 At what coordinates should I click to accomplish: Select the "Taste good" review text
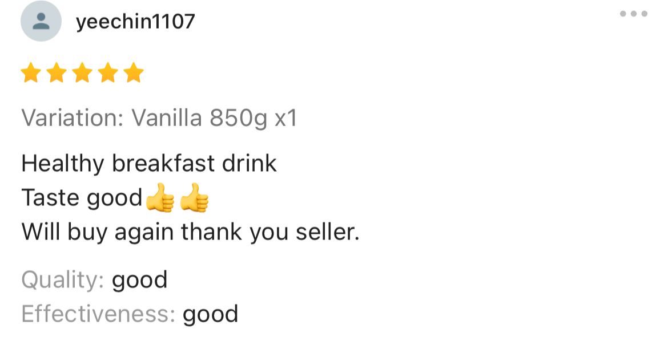click(82, 198)
